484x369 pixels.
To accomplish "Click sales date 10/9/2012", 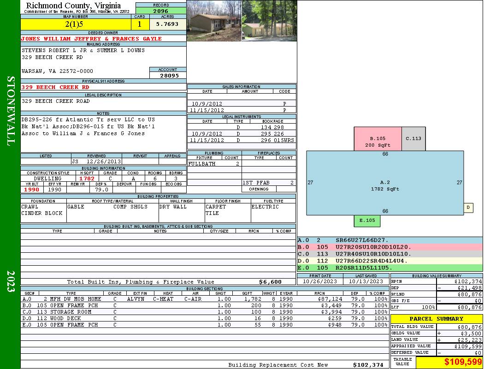I will click(x=207, y=104).
